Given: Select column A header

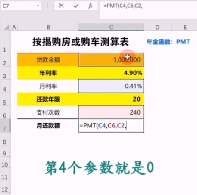Looking at the screenshot, I should pyautogui.click(x=14, y=27).
